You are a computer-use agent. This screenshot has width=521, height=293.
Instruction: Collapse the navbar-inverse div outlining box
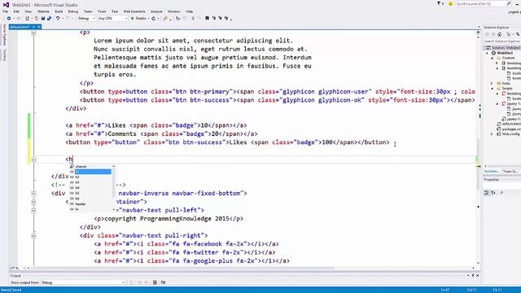coord(33,194)
